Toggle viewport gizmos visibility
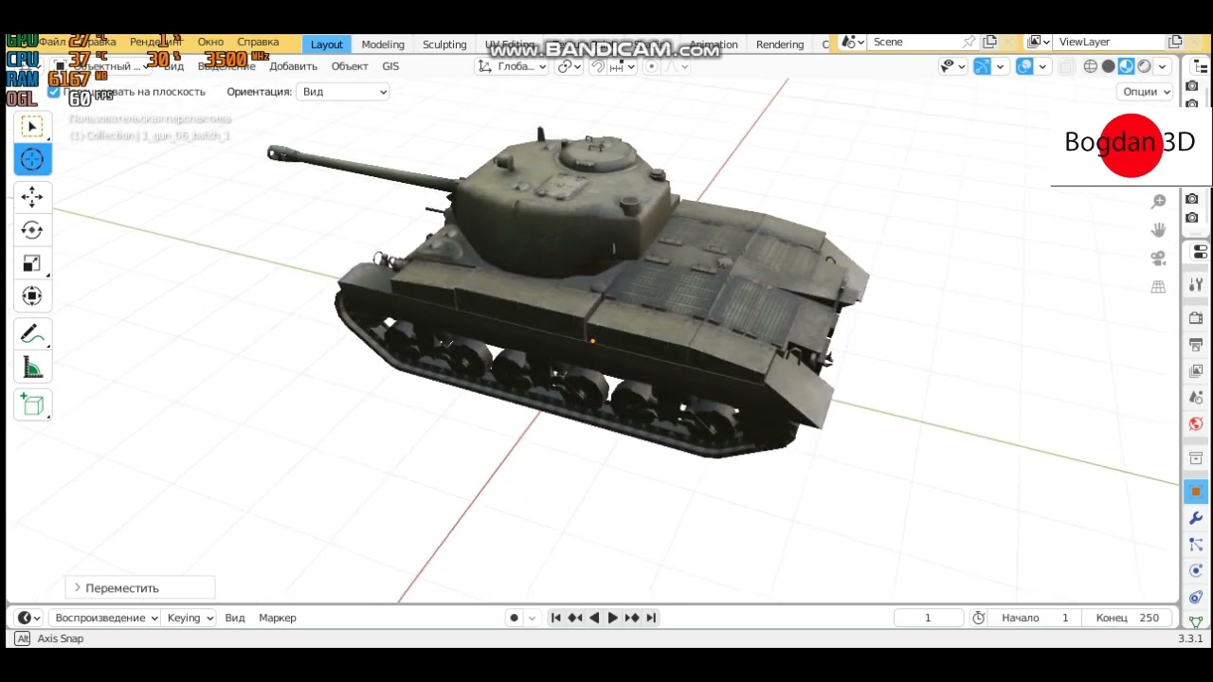 point(982,66)
